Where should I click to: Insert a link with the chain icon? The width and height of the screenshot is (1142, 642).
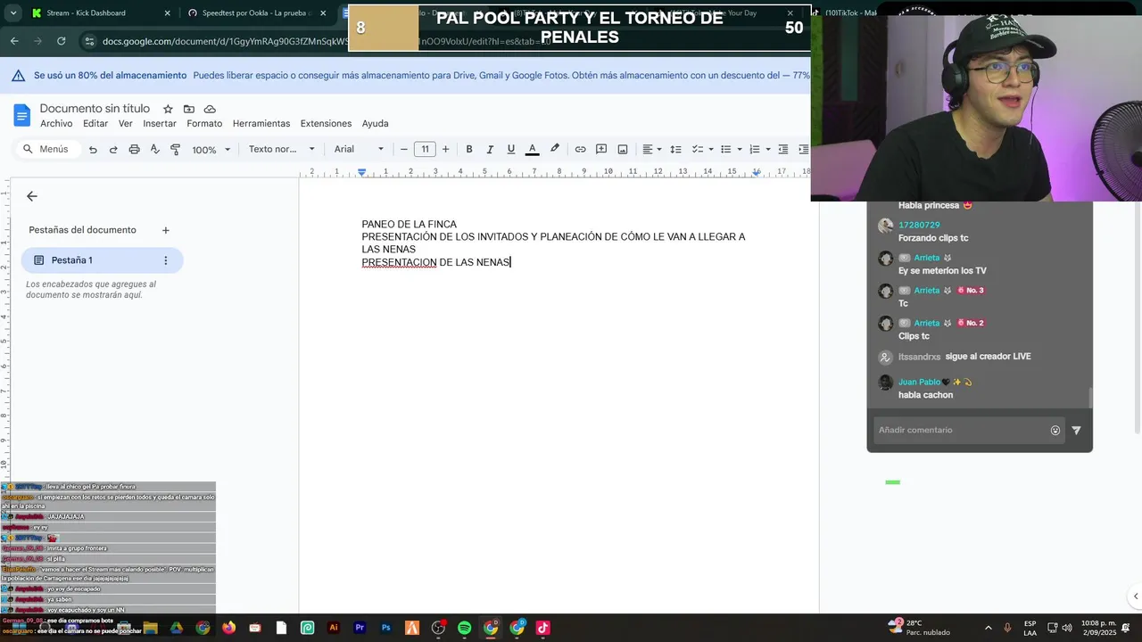(x=580, y=150)
